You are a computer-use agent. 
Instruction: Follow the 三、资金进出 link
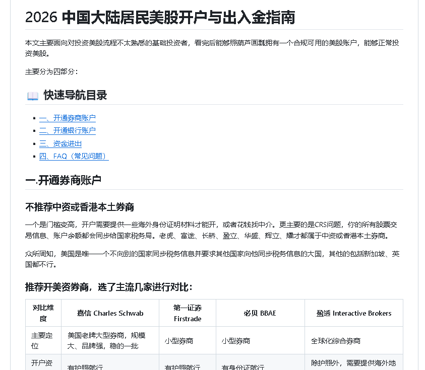[60, 144]
